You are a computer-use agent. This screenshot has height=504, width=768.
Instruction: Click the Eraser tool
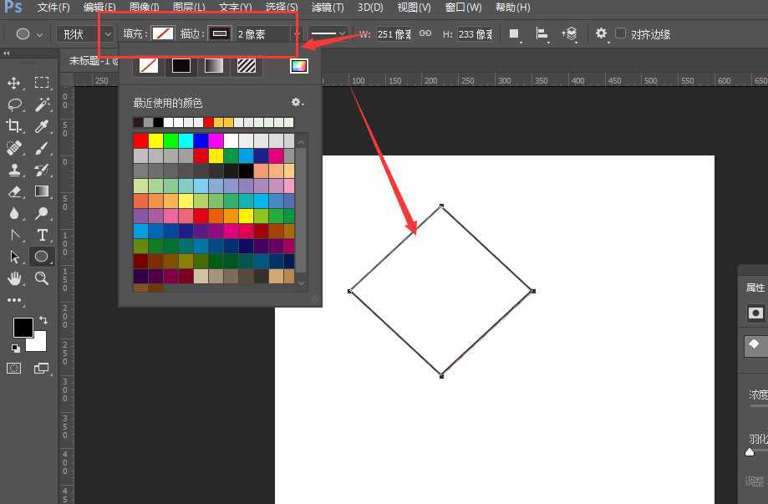14,191
